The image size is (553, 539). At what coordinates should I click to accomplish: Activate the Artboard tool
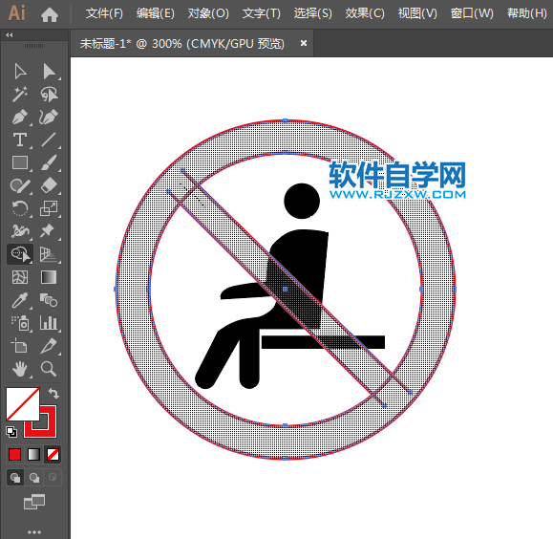tap(19, 346)
